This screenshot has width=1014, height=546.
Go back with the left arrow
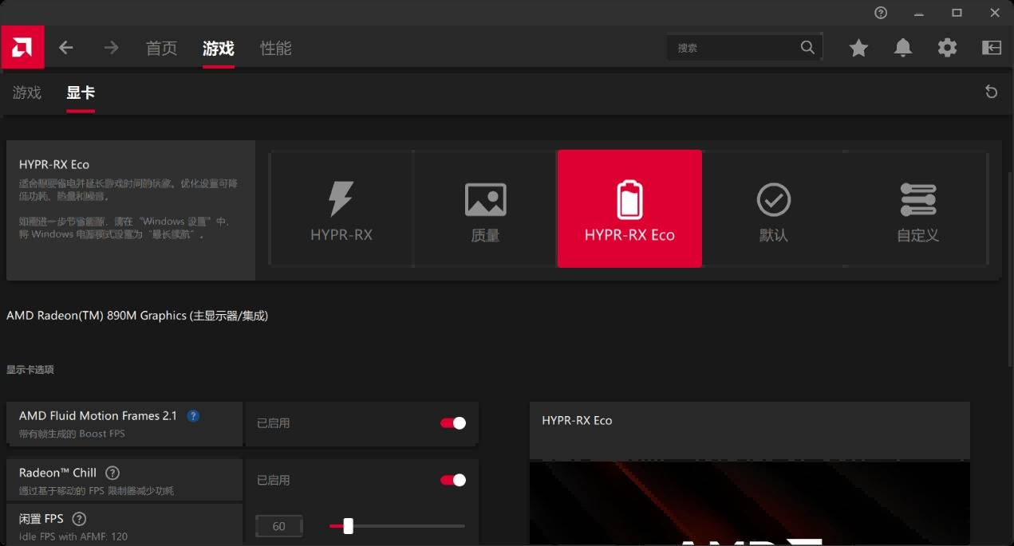coord(66,48)
